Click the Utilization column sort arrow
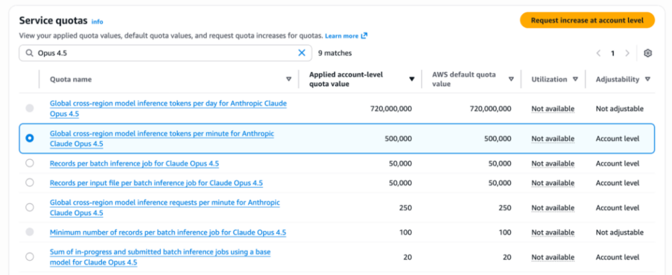The width and height of the screenshot is (672, 275). [x=575, y=79]
